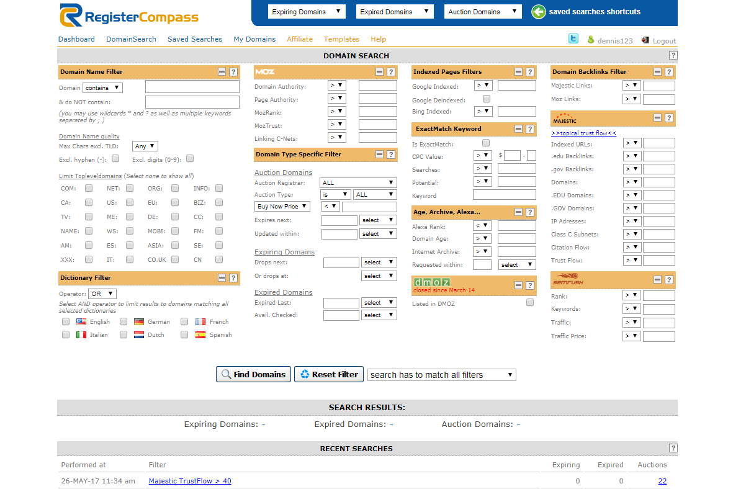This screenshot has width=746, height=489.
Task: Select the English dictionary checkbox
Action: (x=66, y=321)
